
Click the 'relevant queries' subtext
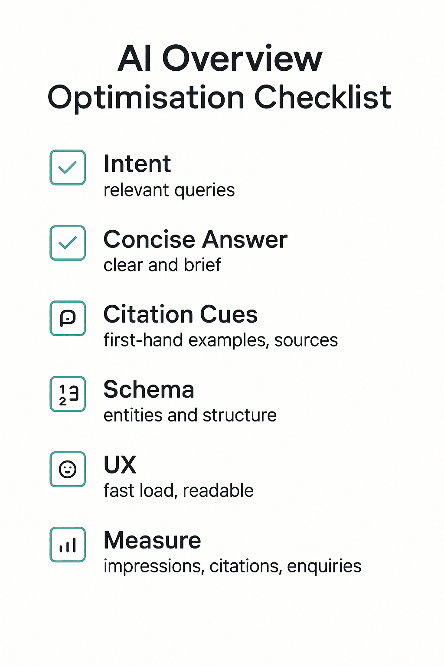pos(169,190)
